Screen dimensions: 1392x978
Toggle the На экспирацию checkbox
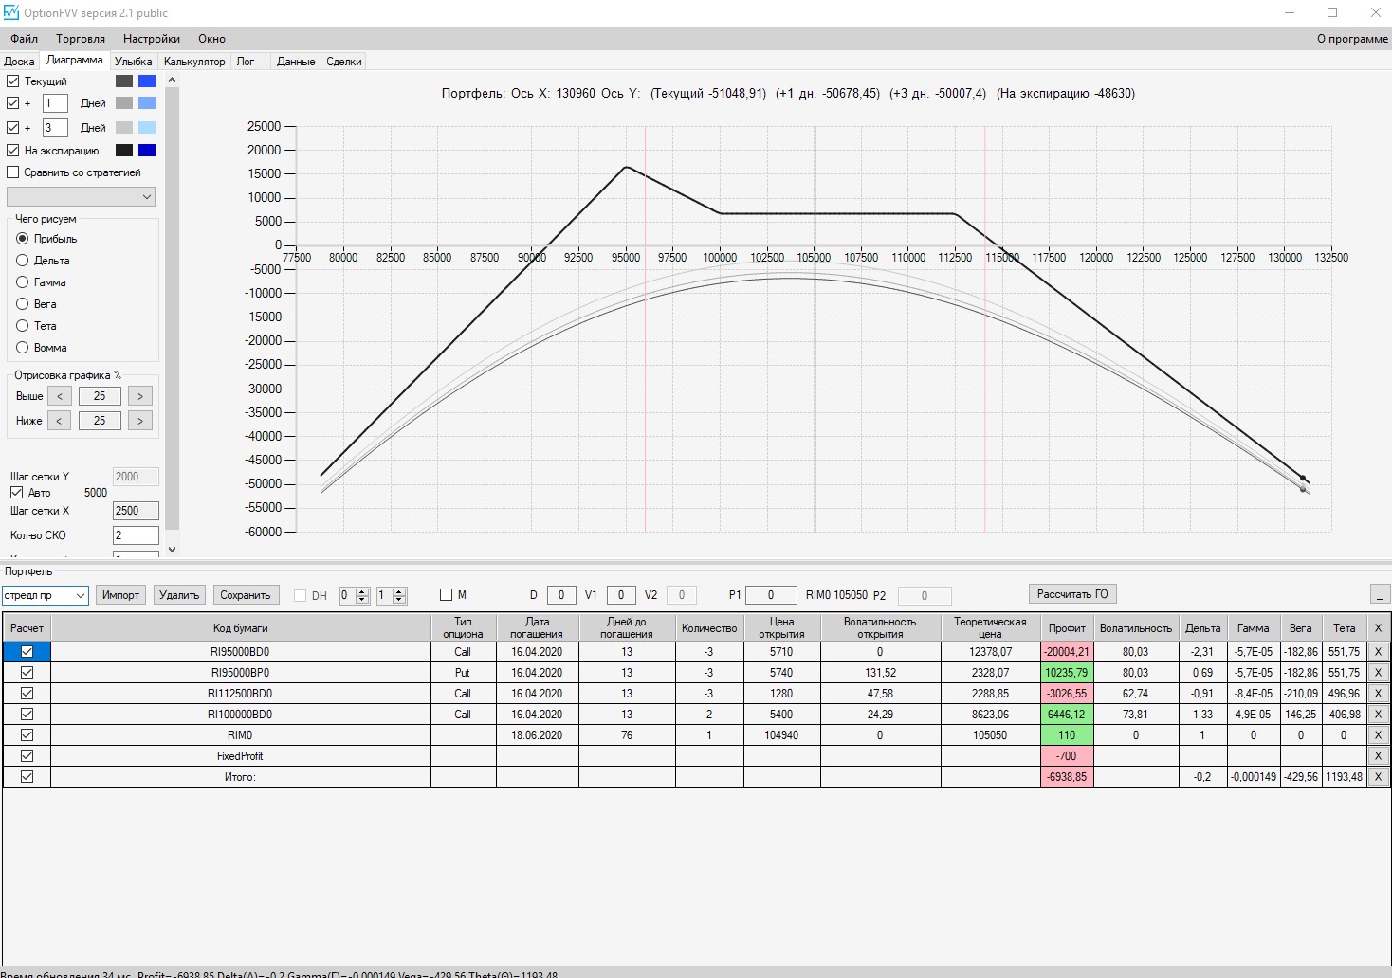(12, 150)
